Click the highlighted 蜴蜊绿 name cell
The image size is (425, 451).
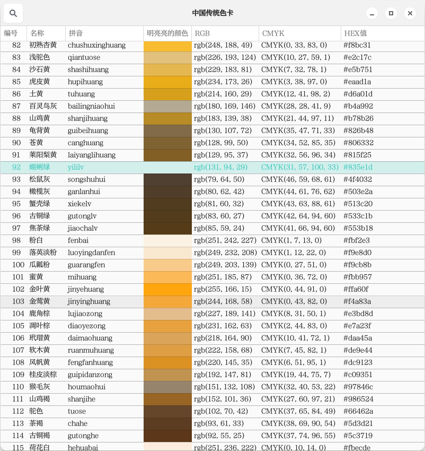39,167
